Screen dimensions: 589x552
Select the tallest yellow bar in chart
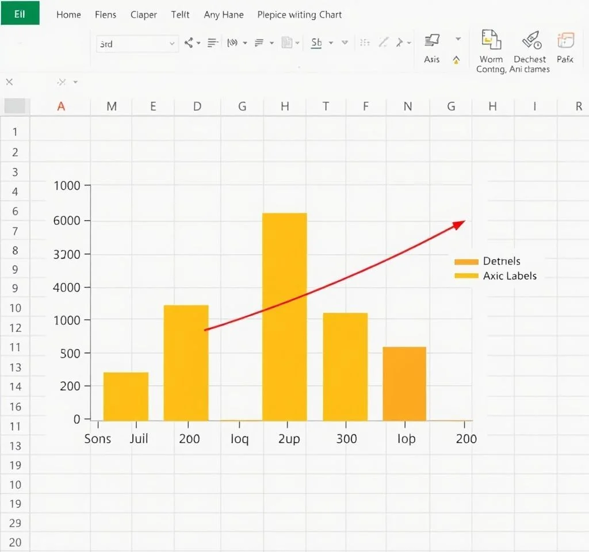285,316
